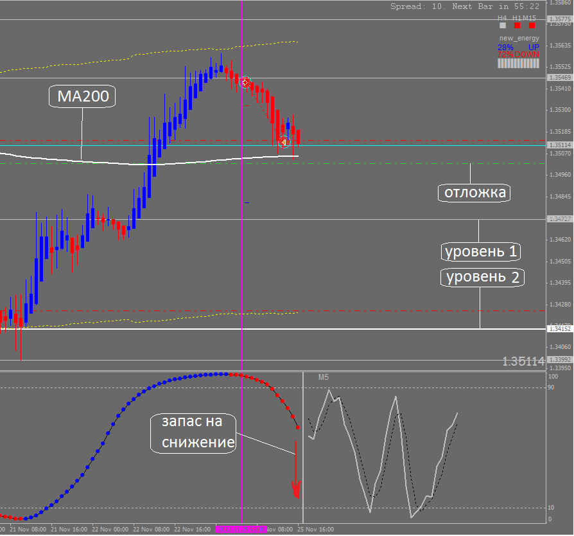Select the MA200 text label object
The height and width of the screenshot is (536, 574).
(x=82, y=96)
